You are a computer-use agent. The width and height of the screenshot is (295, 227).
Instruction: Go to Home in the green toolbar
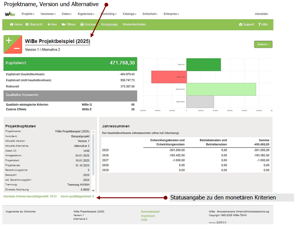(16, 24)
